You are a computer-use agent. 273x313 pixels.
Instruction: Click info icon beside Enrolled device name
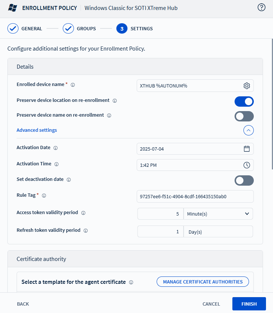click(73, 85)
